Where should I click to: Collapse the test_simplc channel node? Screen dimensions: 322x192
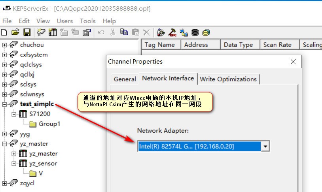tap(5, 104)
